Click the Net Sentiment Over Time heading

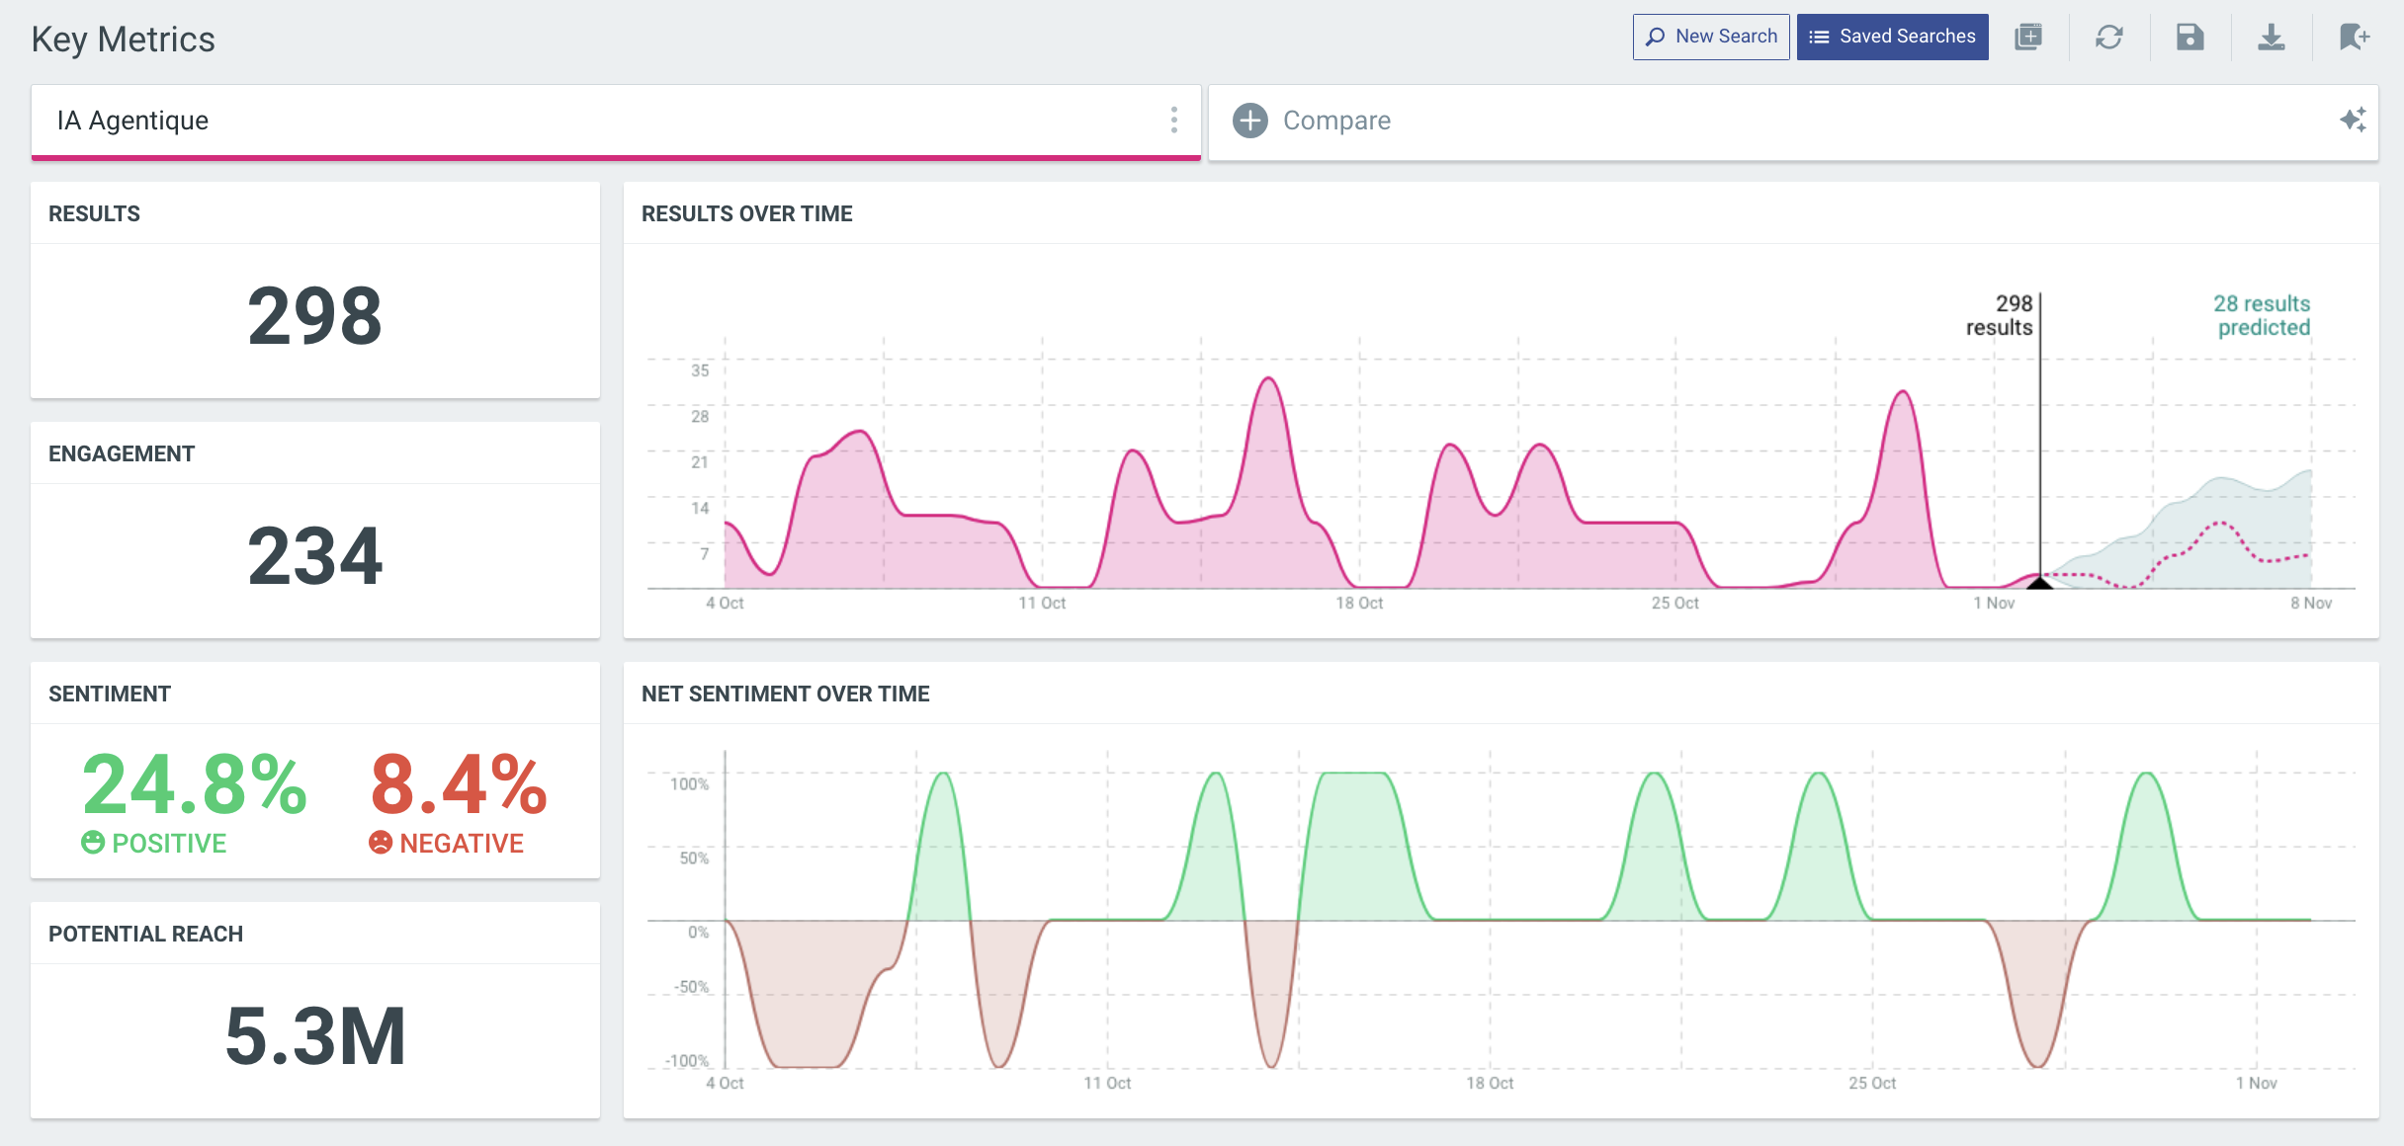tap(785, 694)
